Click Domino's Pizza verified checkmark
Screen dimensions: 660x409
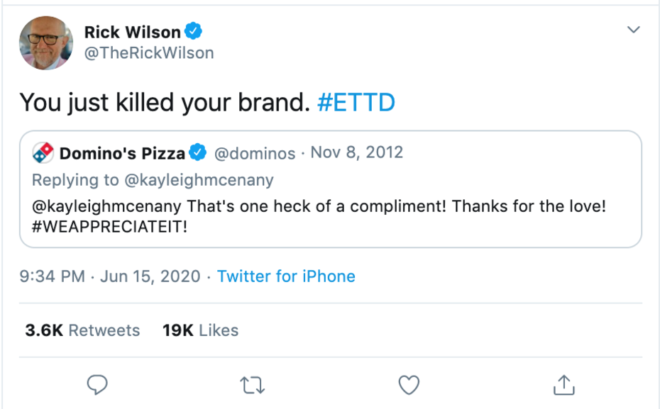(x=197, y=152)
